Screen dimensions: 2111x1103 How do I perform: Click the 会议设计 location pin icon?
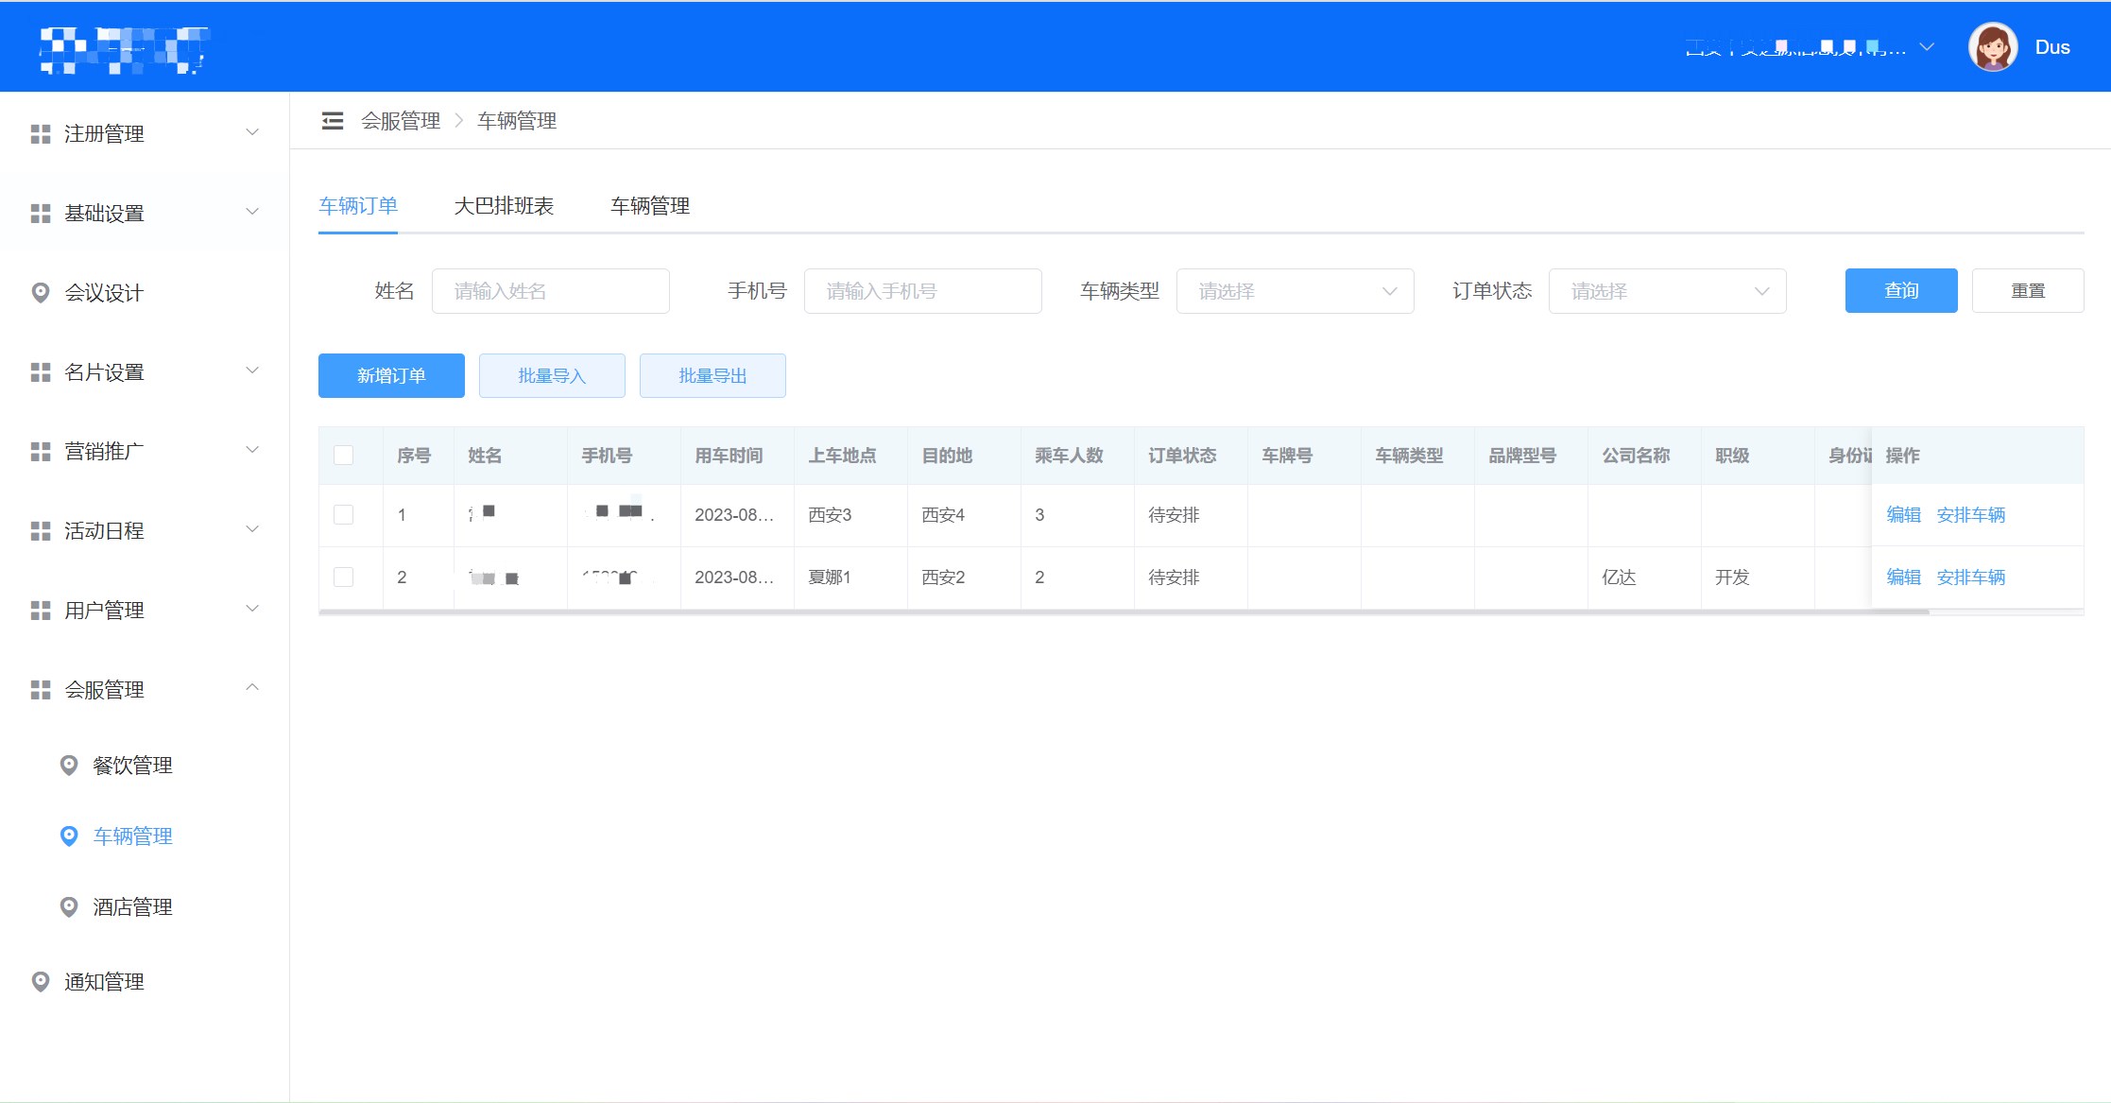point(41,293)
